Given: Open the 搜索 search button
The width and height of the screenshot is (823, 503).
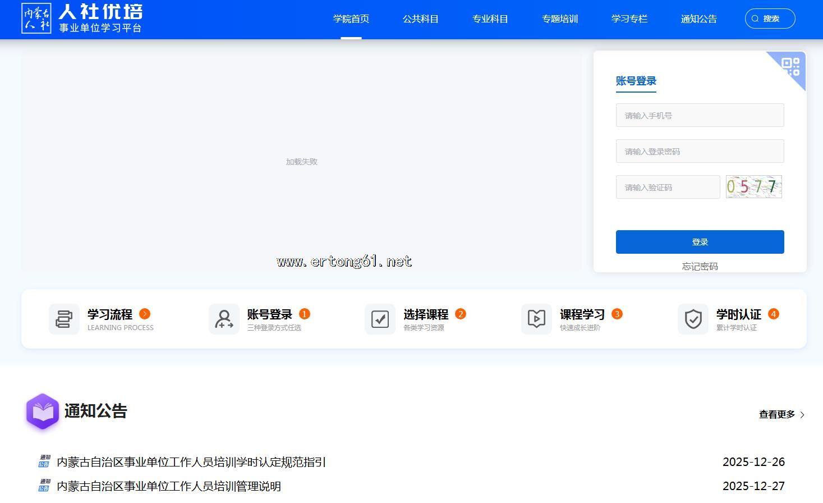Looking at the screenshot, I should (x=770, y=19).
